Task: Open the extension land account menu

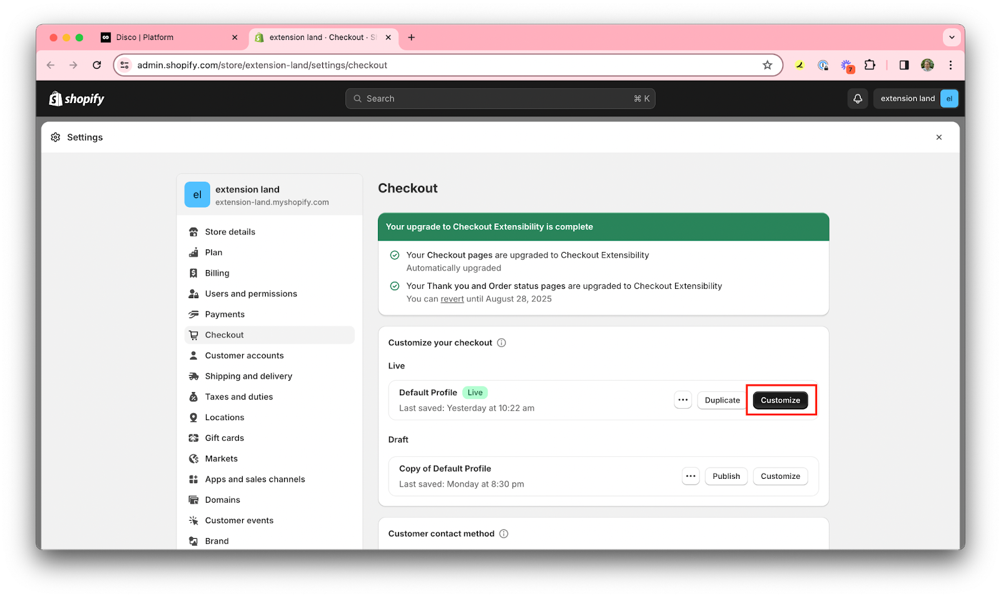Action: pyautogui.click(x=916, y=99)
